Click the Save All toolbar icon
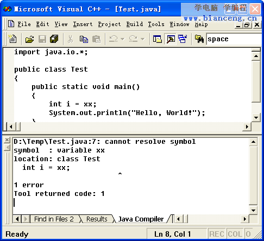 (54, 39)
